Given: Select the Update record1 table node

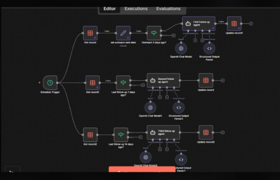Looking at the screenshot, I should [234, 24].
